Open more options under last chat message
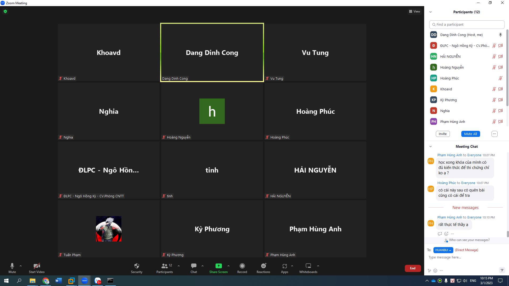This screenshot has width=509, height=286. pyautogui.click(x=453, y=234)
